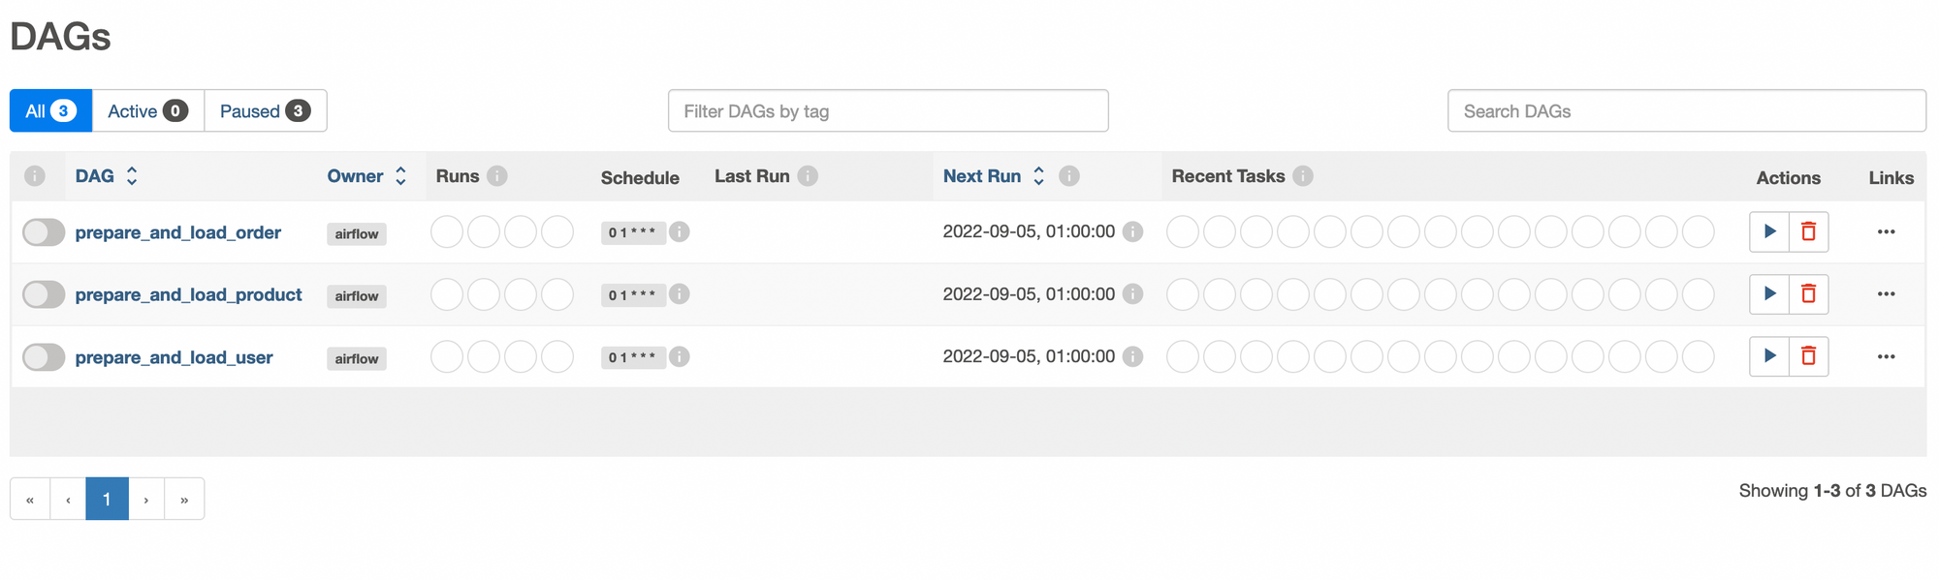1939x580 pixels.
Task: Click the Recent Tasks info icon
Action: pos(1303,176)
